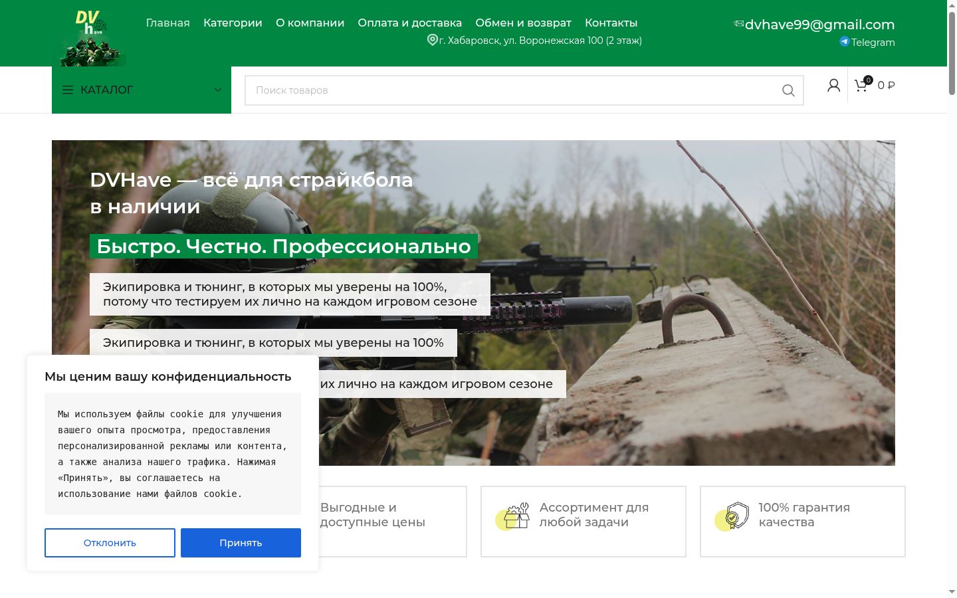The height and width of the screenshot is (598, 957).
Task: Click the Ассортимент для любой задачи text
Action: (594, 515)
